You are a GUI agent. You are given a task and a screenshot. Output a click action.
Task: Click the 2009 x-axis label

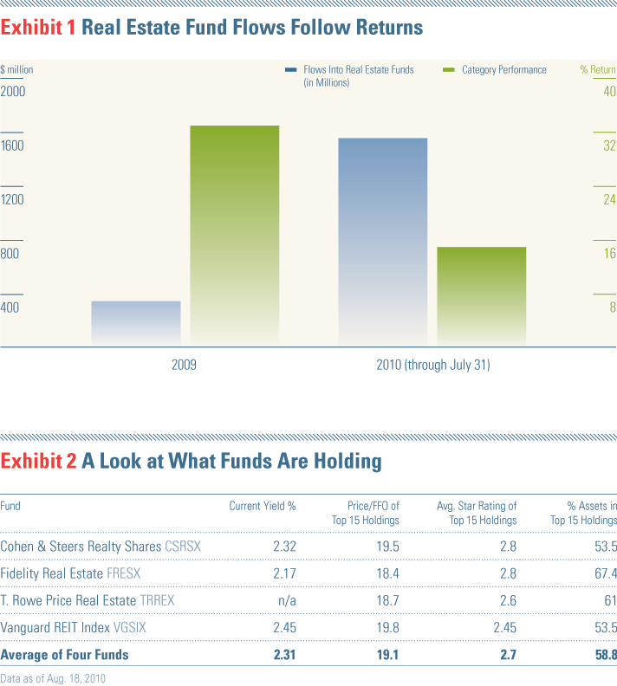point(184,366)
